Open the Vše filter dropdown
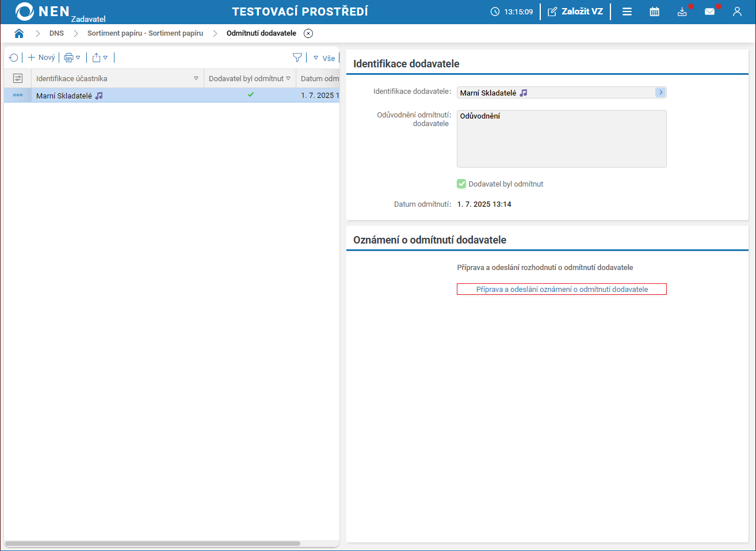756x551 pixels. [324, 58]
